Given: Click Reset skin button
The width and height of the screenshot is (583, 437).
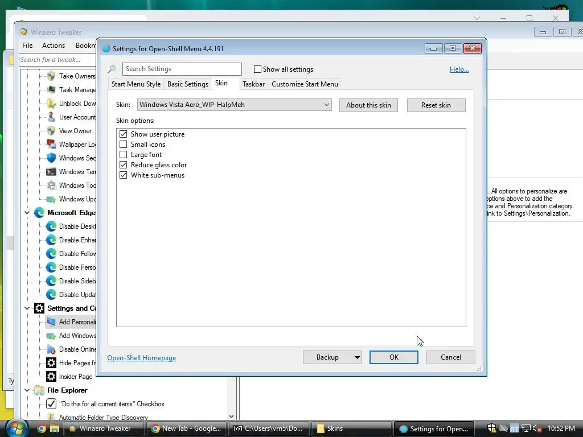Looking at the screenshot, I should pyautogui.click(x=436, y=105).
